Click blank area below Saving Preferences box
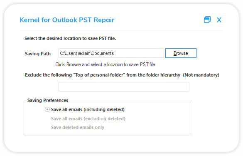 click(x=107, y=144)
